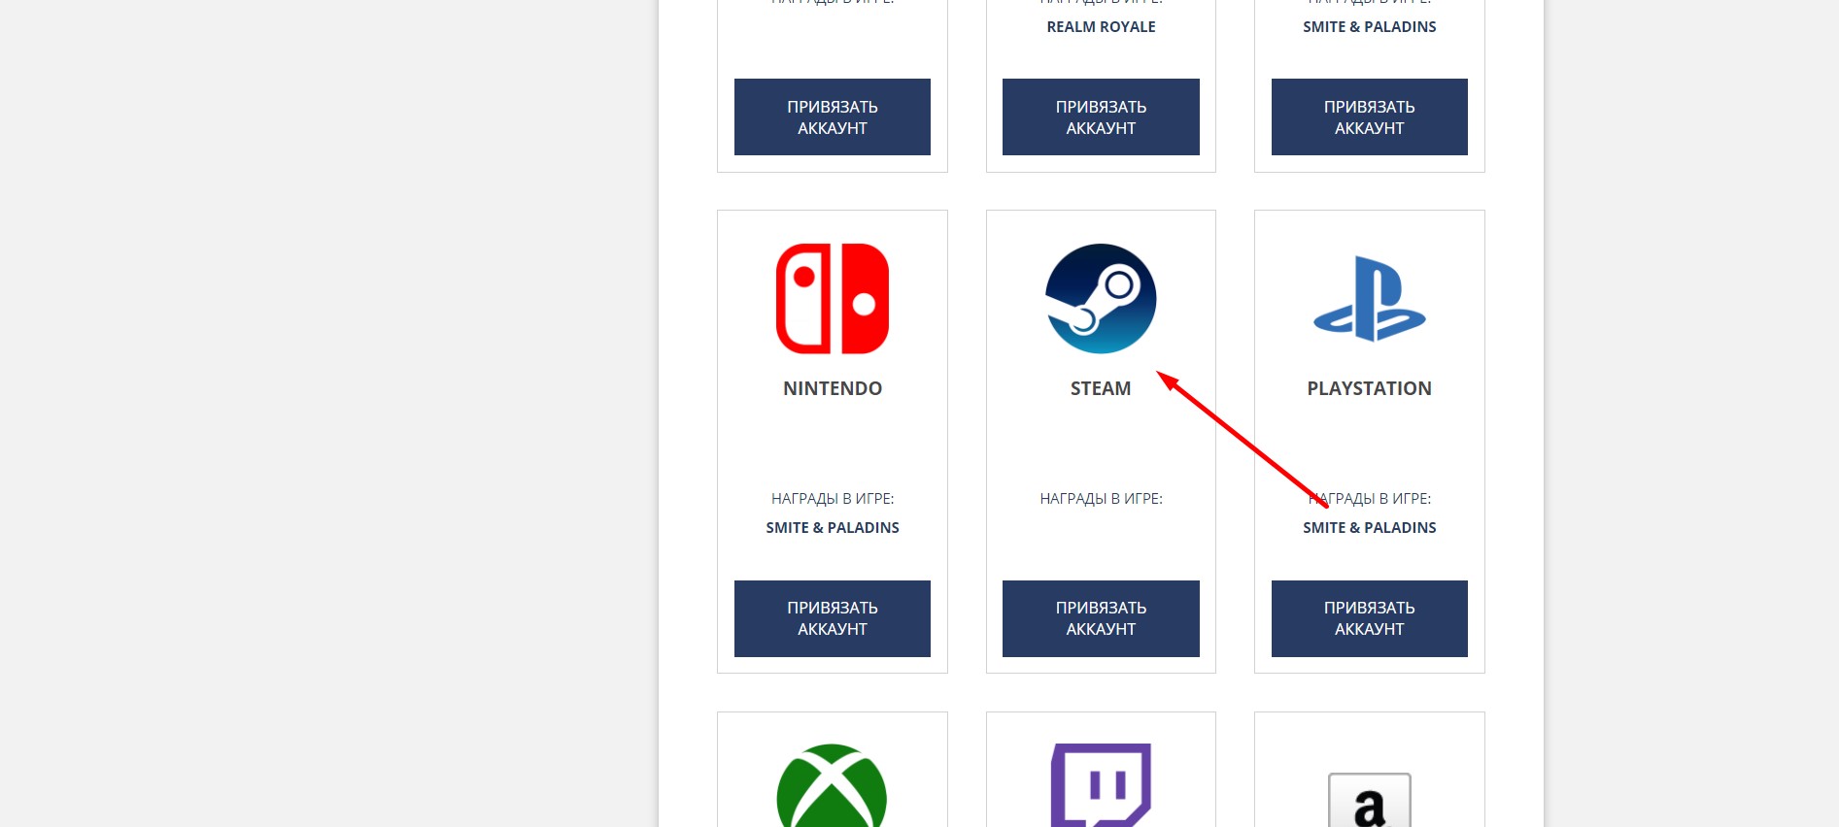Click the Xbox logo icon
Image resolution: width=1839 pixels, height=827 pixels.
click(x=833, y=785)
